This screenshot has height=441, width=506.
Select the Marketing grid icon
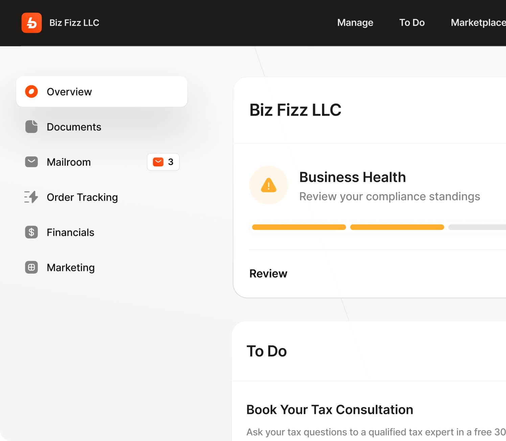[31, 268]
